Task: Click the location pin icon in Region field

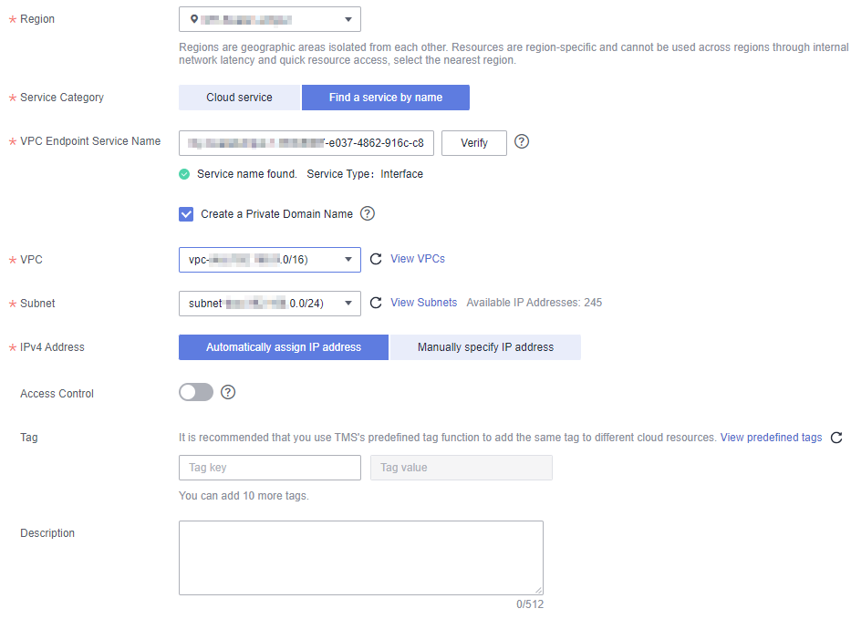Action: tap(193, 19)
